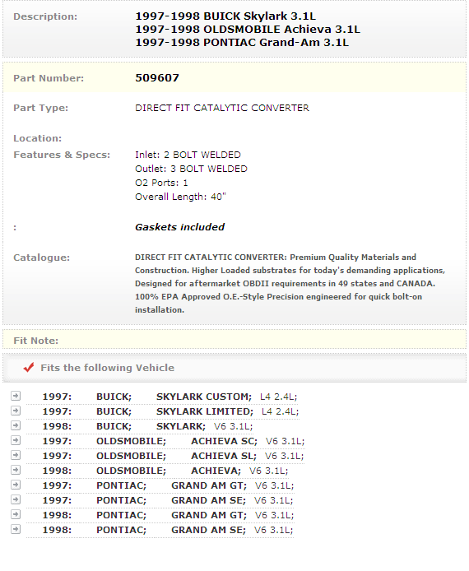
Task: Click arrow icon beside 1998 Oldsmobile Achieva
Action: (16, 470)
